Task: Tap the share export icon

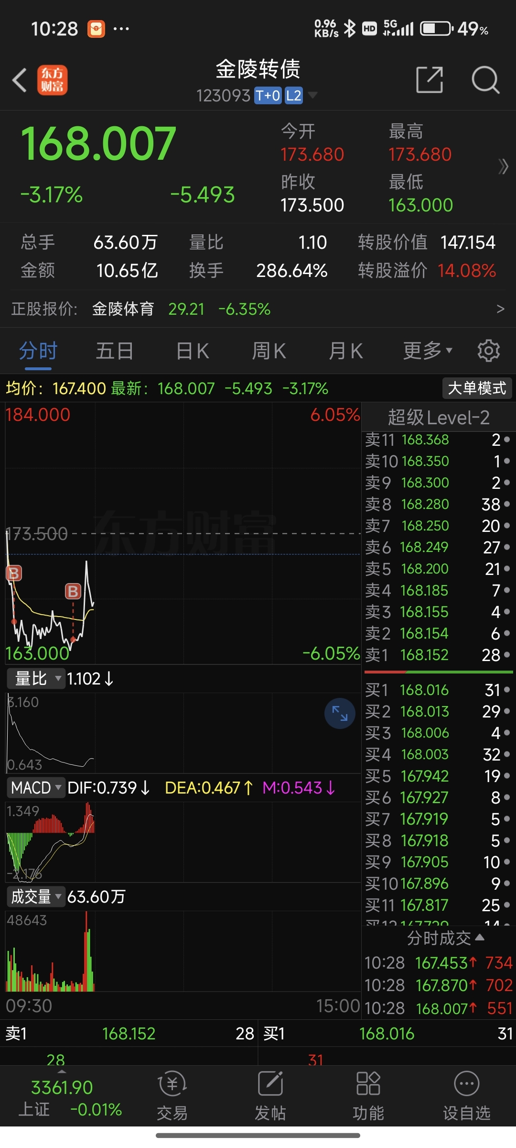Action: pyautogui.click(x=430, y=80)
